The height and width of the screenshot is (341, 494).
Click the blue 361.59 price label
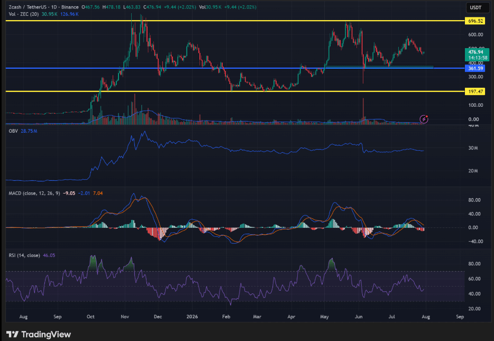click(x=475, y=68)
